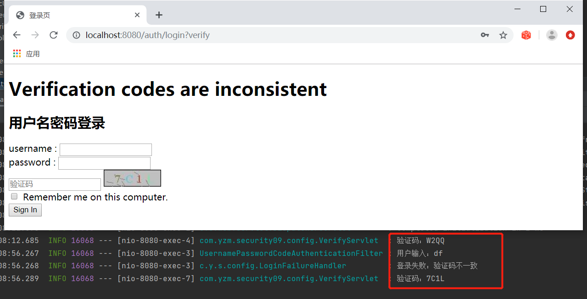The width and height of the screenshot is (587, 299).
Task: Click the log line 登录失败:验证码不一致
Action: click(437, 266)
